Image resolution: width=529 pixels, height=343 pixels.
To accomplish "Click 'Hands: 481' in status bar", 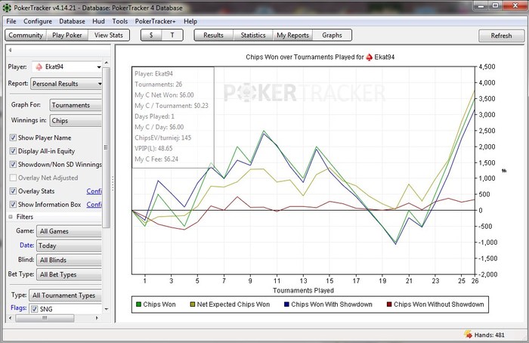I will [489, 335].
